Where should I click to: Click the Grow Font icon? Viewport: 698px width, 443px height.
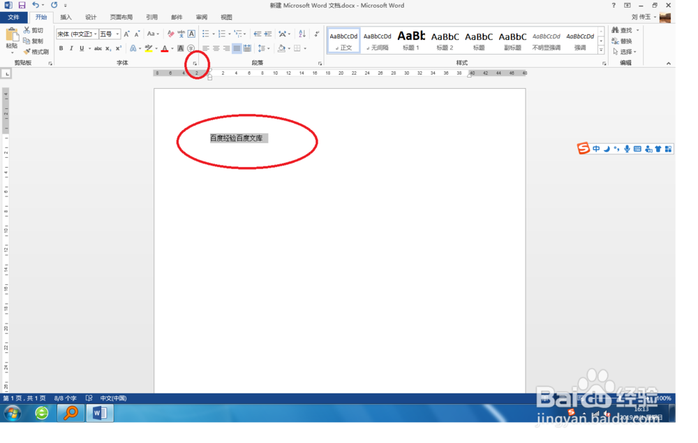(127, 34)
